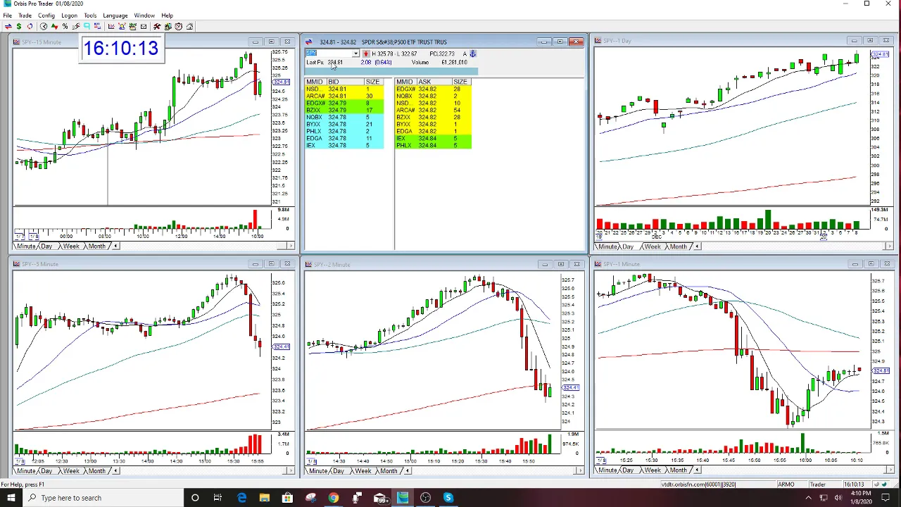Open the Level II montage toolbar icon

pyautogui.click(x=8, y=26)
